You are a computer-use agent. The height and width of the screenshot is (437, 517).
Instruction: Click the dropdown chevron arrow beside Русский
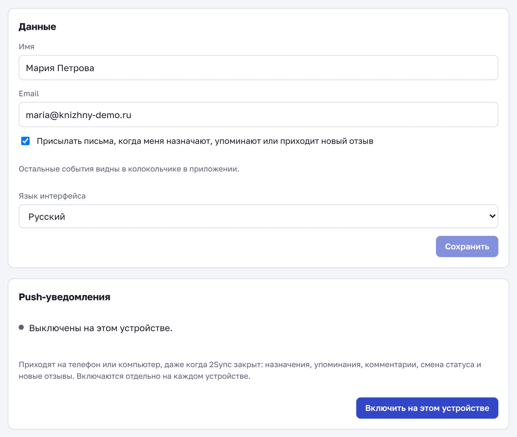492,216
